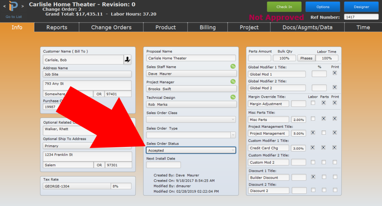The image size is (382, 206).
Task: Open the Product tab
Action: click(166, 27)
